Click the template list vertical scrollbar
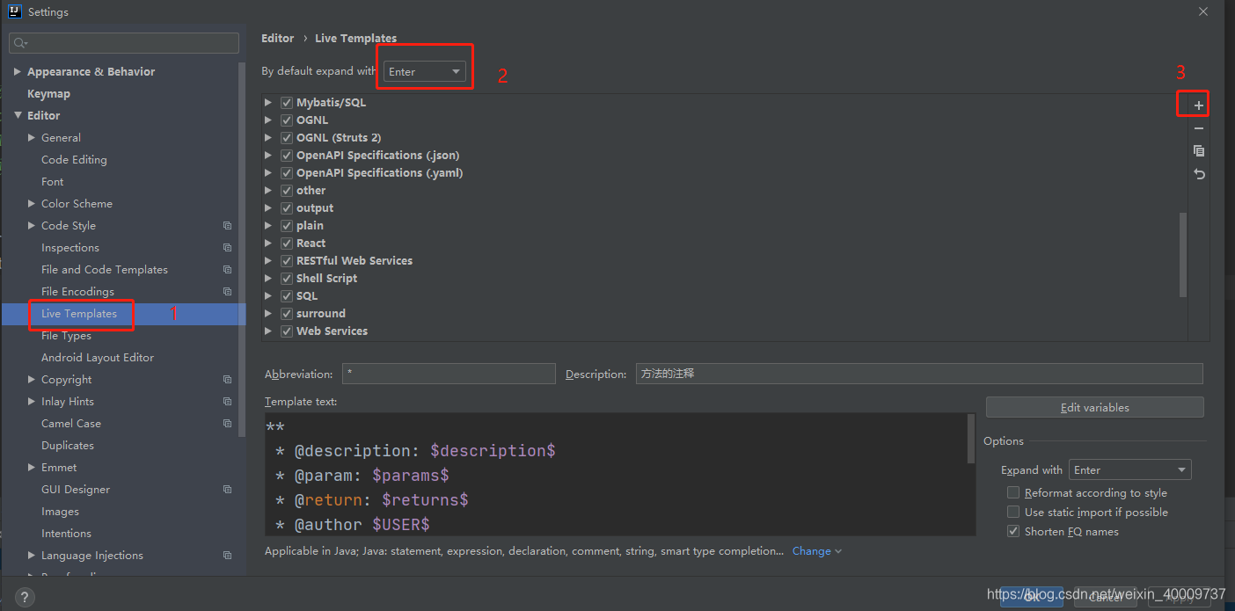 (1183, 255)
